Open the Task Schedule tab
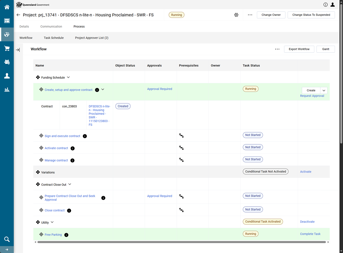Image resolution: width=343 pixels, height=253 pixels. click(54, 38)
